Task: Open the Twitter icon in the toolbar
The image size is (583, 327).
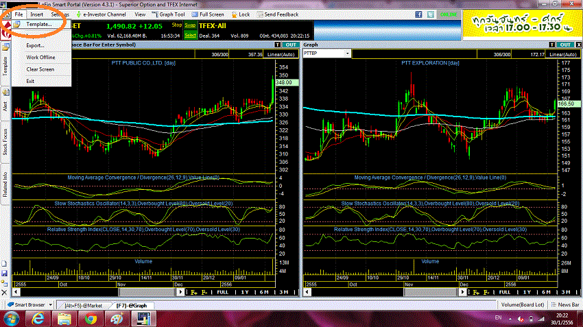Action: point(431,14)
